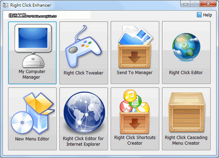Launch Right Click Tweaker with gamepad icon
The image size is (219, 158).
click(83, 53)
